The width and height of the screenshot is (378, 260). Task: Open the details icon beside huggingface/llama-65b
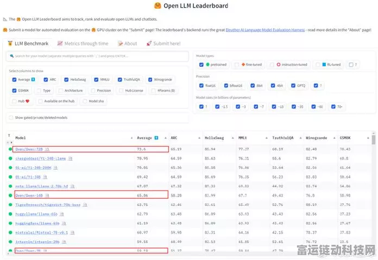[64, 224]
